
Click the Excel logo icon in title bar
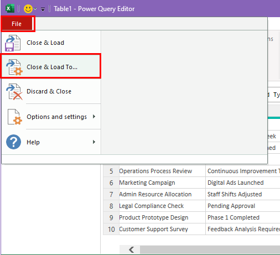(x=10, y=9)
